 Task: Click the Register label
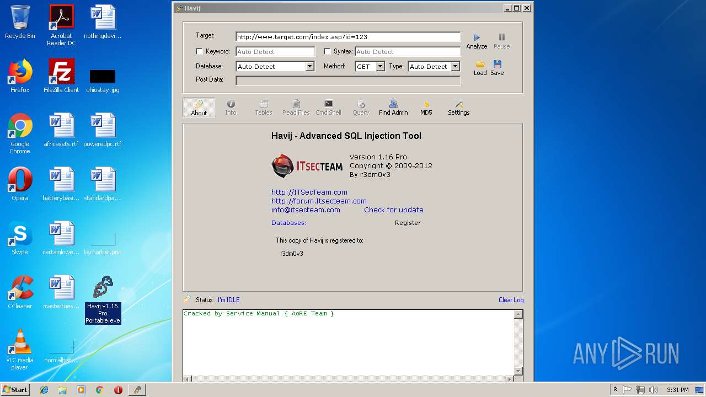coord(408,223)
